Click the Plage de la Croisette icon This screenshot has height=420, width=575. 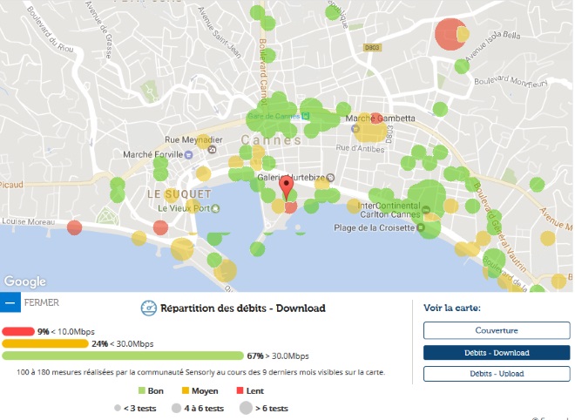421,227
